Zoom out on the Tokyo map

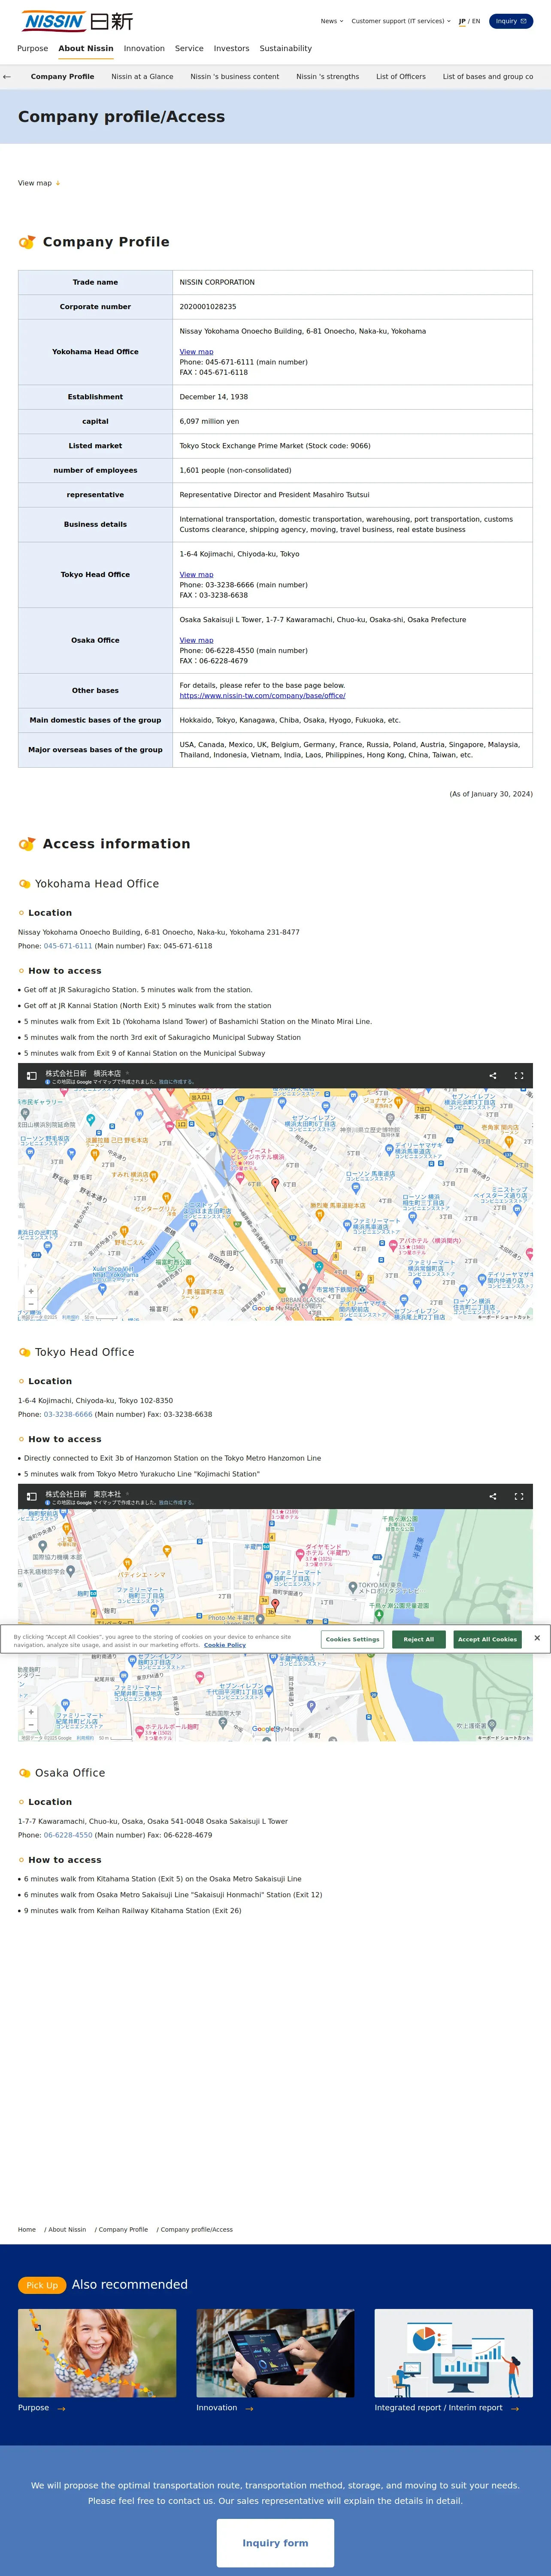(31, 1725)
